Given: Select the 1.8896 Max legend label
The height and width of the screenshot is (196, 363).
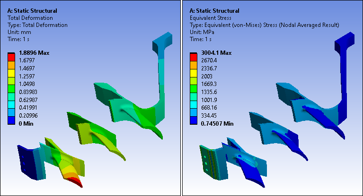Looking at the screenshot, I should pos(34,53).
